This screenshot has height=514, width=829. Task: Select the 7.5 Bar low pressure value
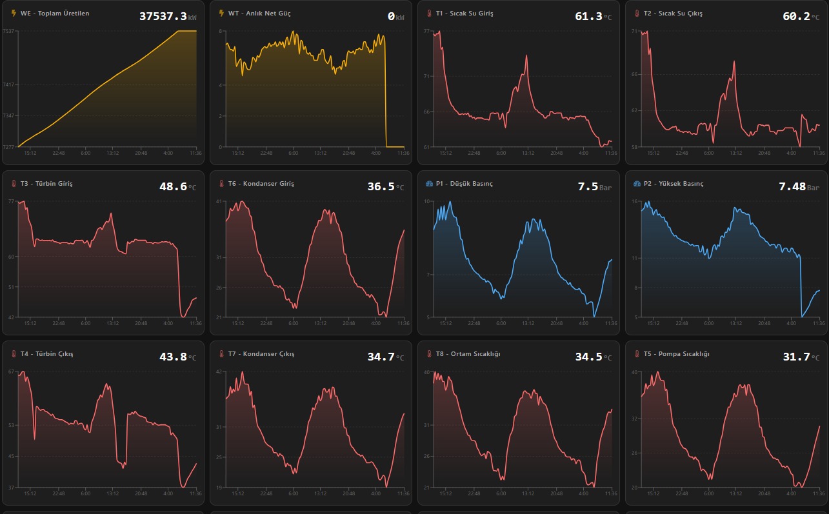pyautogui.click(x=595, y=186)
